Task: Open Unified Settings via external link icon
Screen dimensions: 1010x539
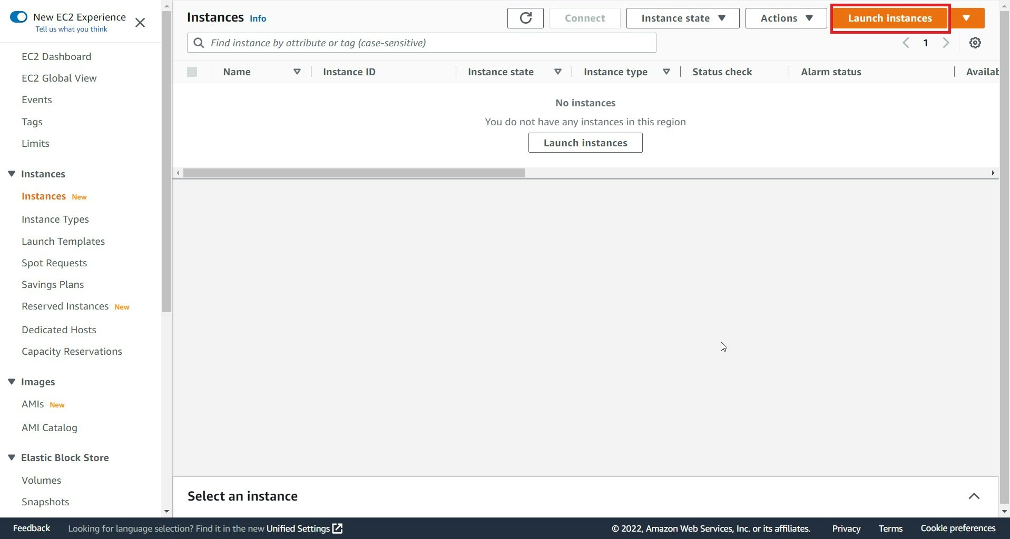Action: click(x=337, y=528)
